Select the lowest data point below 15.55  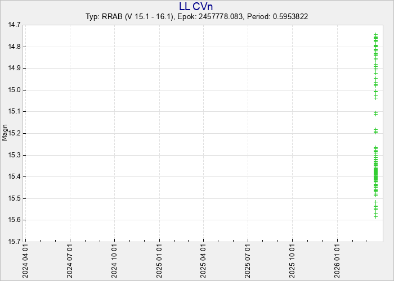375,216
